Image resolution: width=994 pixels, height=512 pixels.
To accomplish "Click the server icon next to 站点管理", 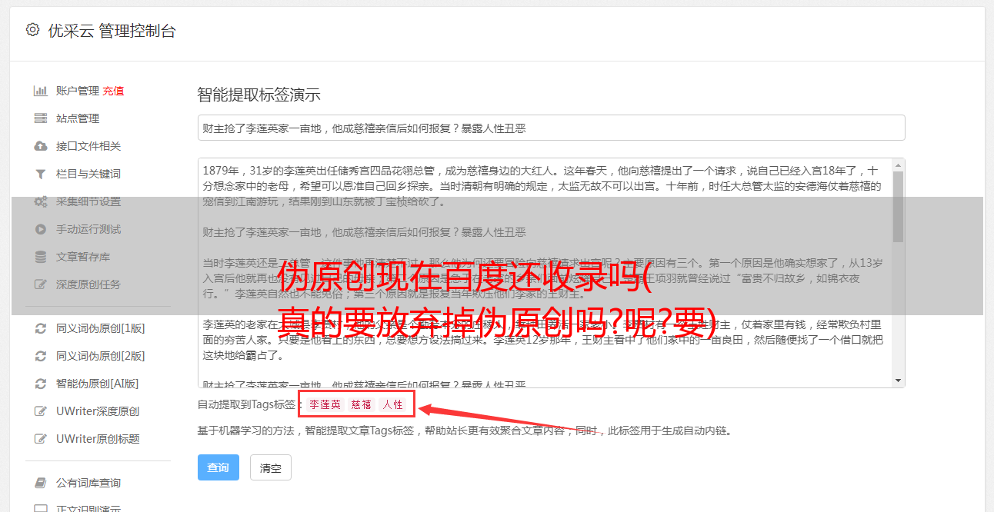I will coord(41,118).
